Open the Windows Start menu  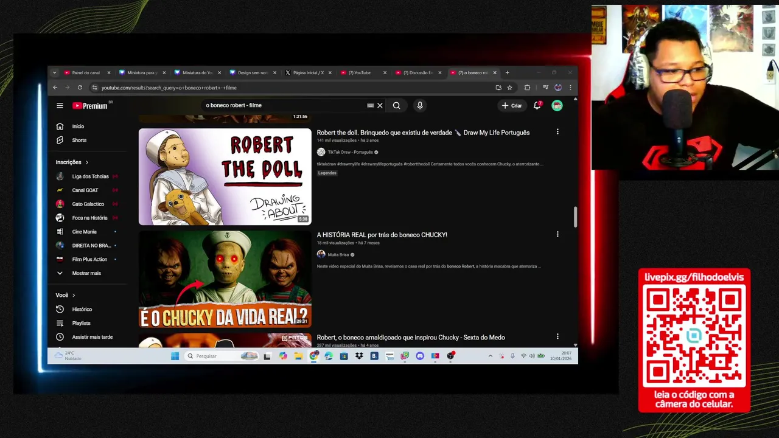175,356
